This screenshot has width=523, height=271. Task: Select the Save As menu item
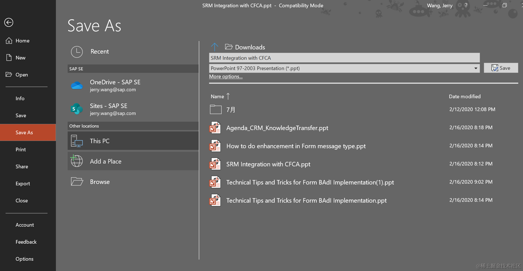(x=28, y=133)
